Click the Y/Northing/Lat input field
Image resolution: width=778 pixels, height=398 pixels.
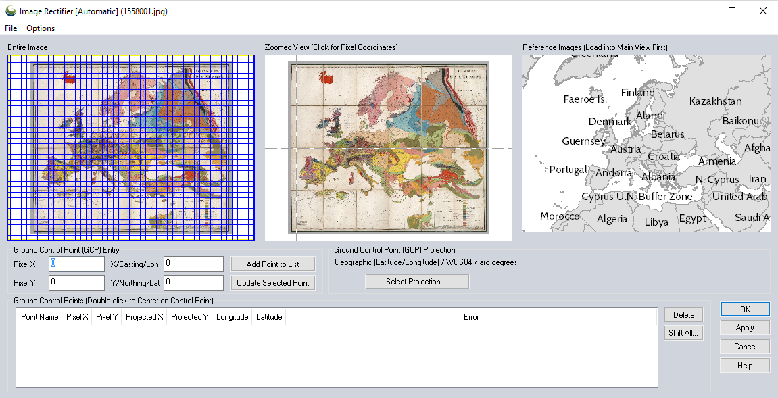tap(193, 282)
